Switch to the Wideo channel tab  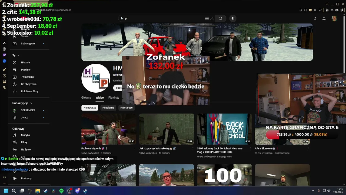(x=100, y=97)
